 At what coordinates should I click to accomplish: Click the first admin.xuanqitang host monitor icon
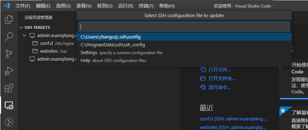pos(32,36)
